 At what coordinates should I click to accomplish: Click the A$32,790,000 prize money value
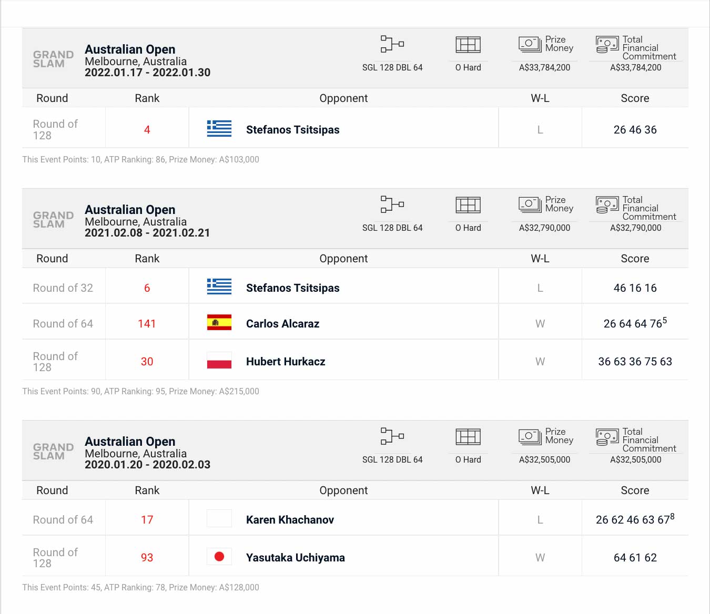(544, 228)
